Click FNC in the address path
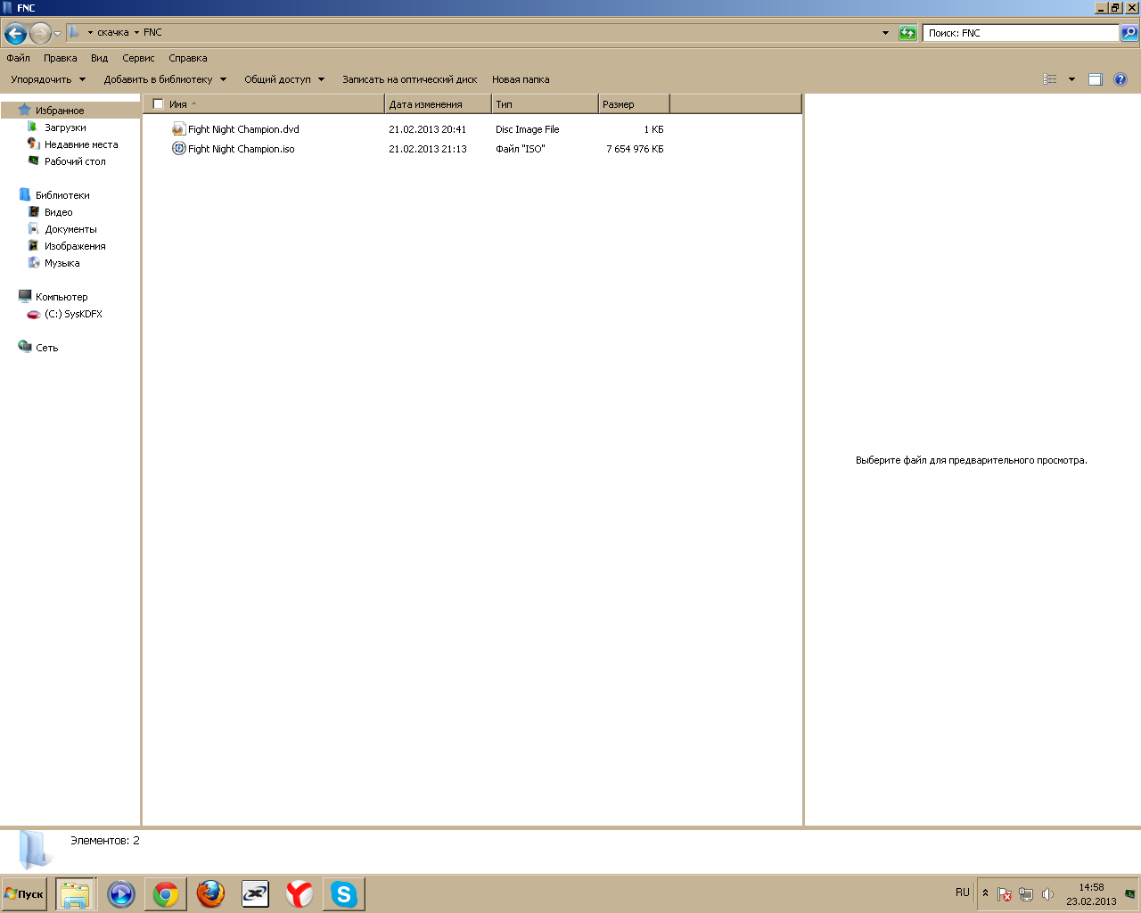Screen dimensions: 1141x913 pos(153,32)
